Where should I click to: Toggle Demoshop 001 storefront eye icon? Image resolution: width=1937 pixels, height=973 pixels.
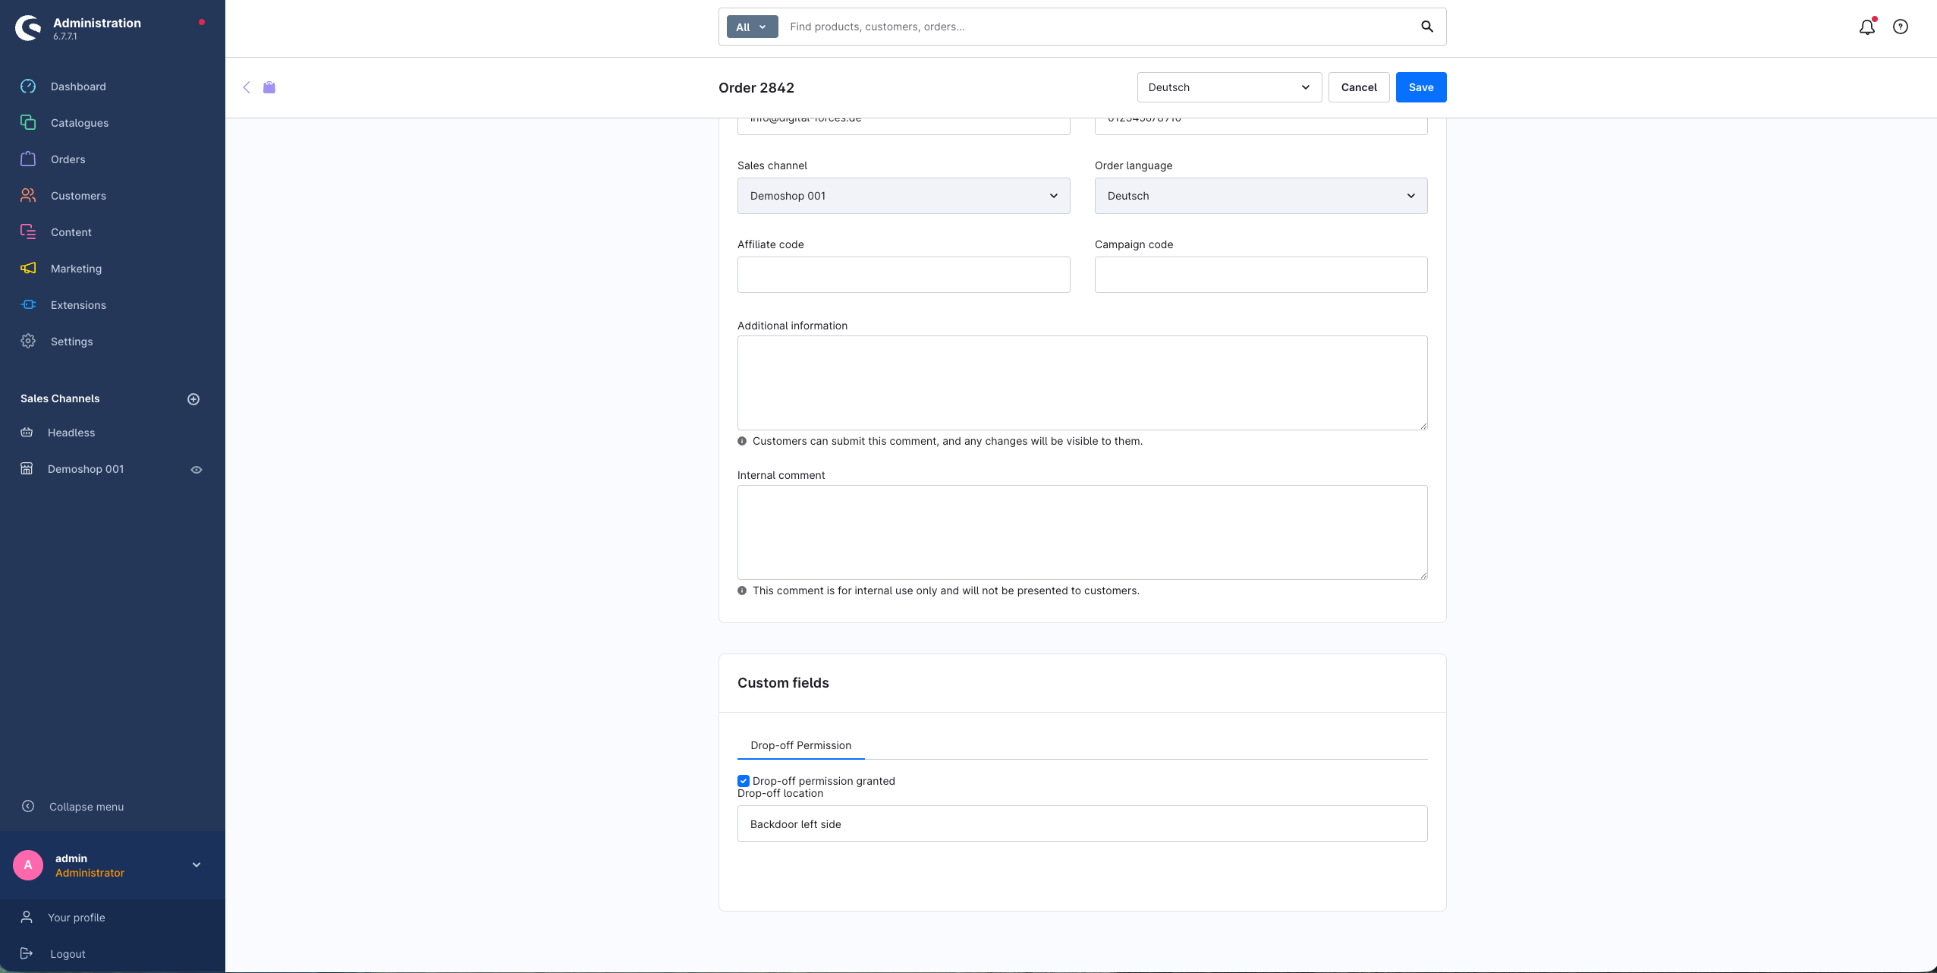[197, 470]
